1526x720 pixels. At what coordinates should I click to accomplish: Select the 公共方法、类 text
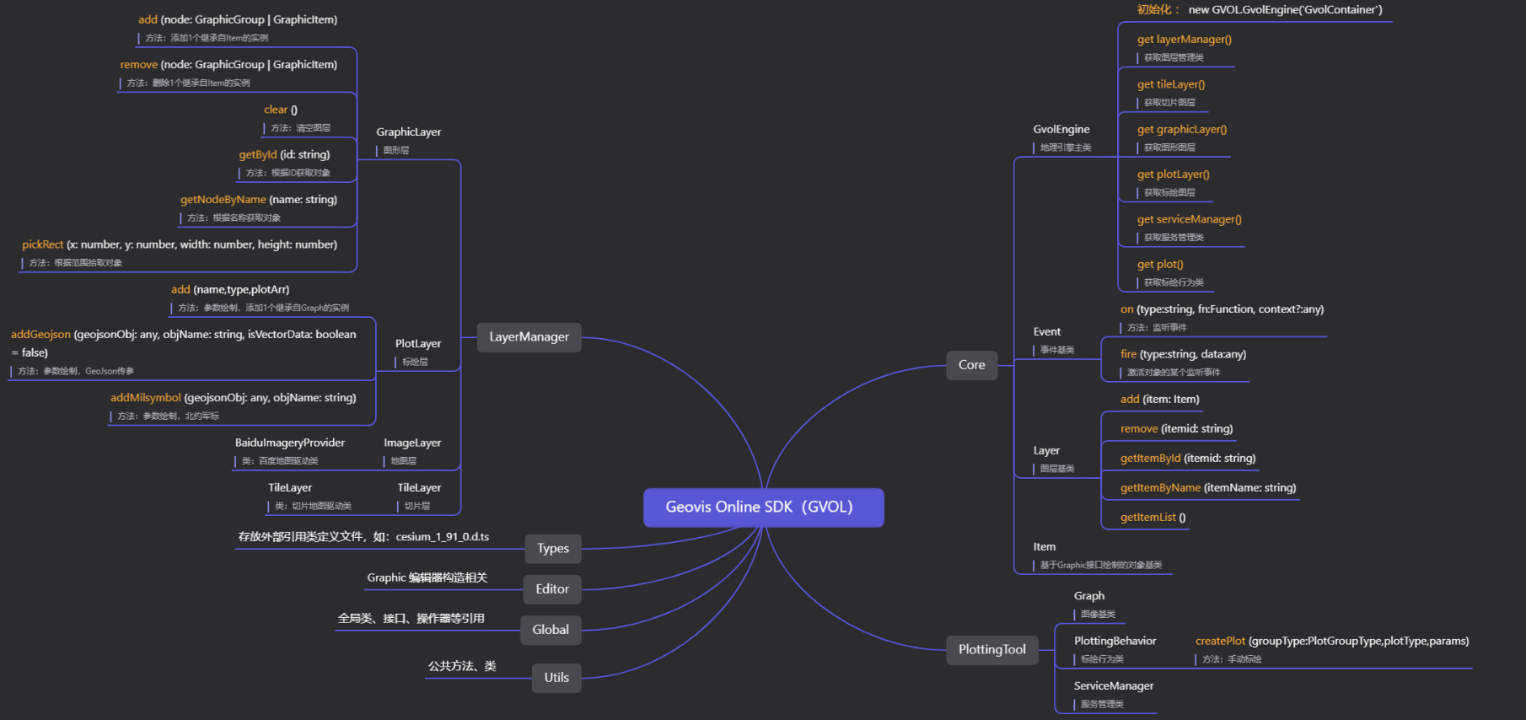(x=462, y=666)
